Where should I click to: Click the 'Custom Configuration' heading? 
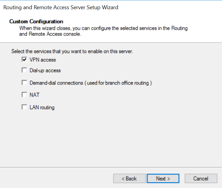click(36, 21)
